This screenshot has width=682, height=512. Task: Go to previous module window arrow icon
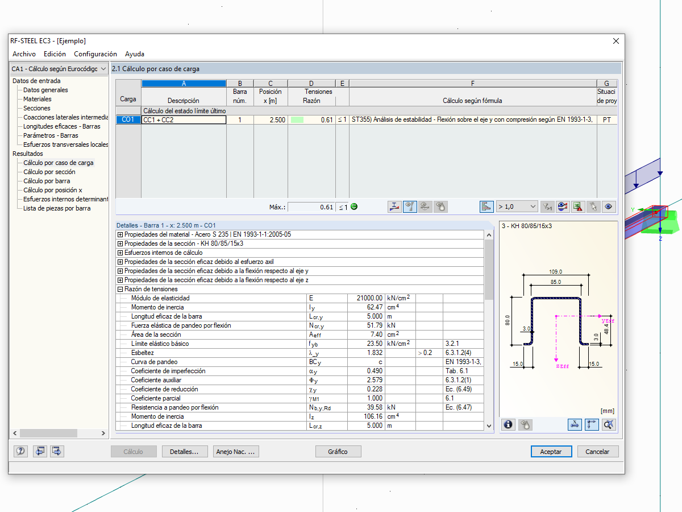pos(40,451)
